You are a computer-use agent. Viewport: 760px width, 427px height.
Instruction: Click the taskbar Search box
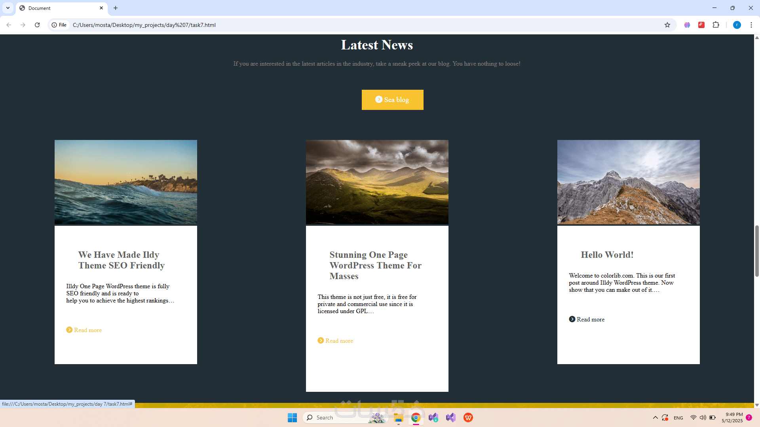point(336,418)
